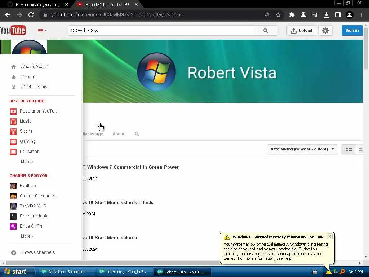
Task: Open Start Menu #shorts Effects video
Action: [118, 202]
